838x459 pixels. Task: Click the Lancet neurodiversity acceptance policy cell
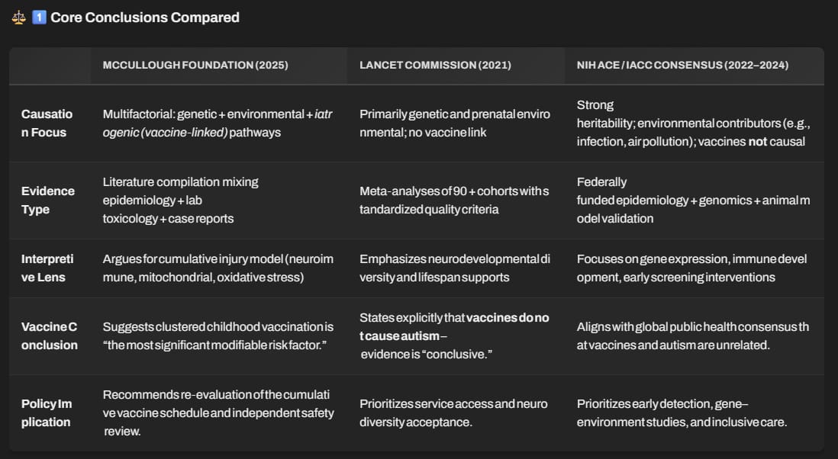453,412
